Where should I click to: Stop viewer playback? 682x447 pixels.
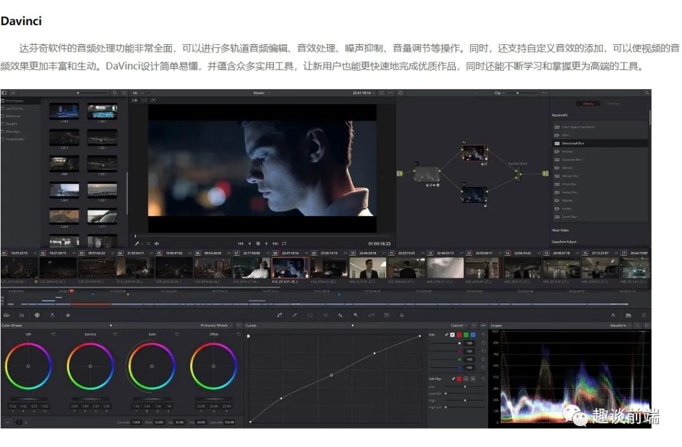[x=258, y=244]
